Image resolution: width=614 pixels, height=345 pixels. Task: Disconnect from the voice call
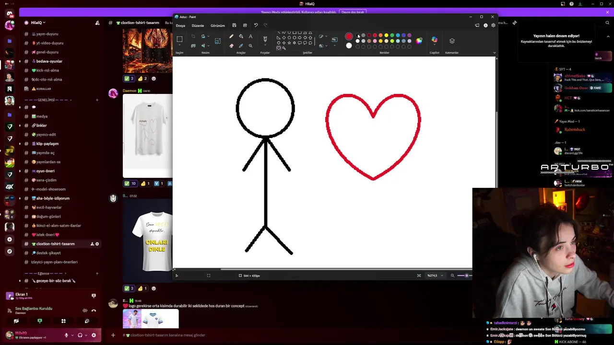coord(94,310)
